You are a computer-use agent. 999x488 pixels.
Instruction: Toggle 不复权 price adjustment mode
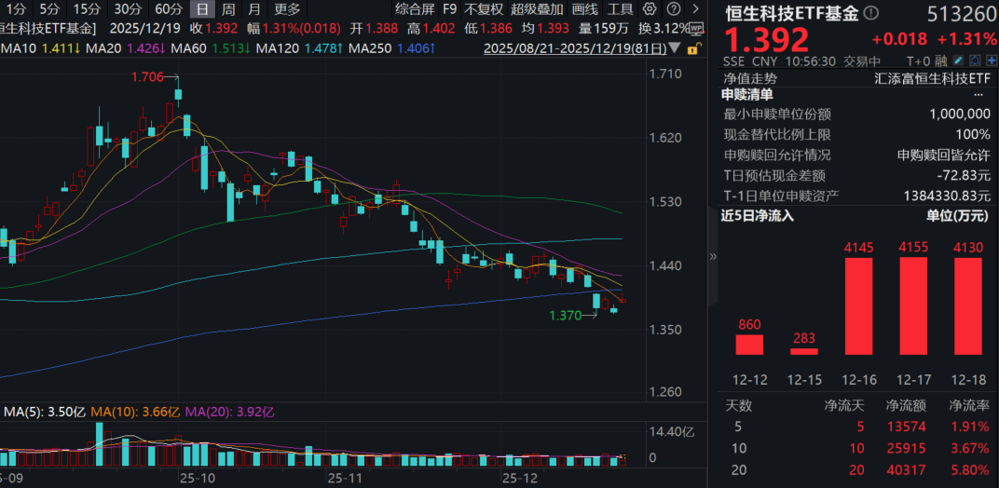[484, 8]
